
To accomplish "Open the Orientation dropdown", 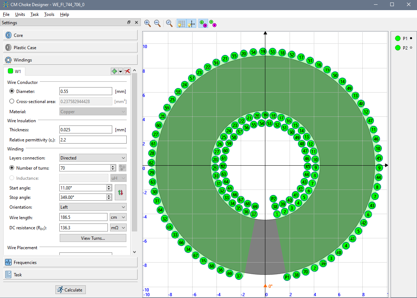I will tap(93, 207).
